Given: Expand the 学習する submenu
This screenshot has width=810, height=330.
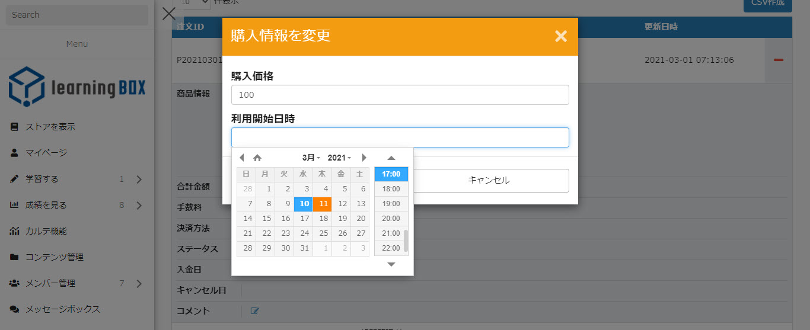Looking at the screenshot, I should point(139,179).
